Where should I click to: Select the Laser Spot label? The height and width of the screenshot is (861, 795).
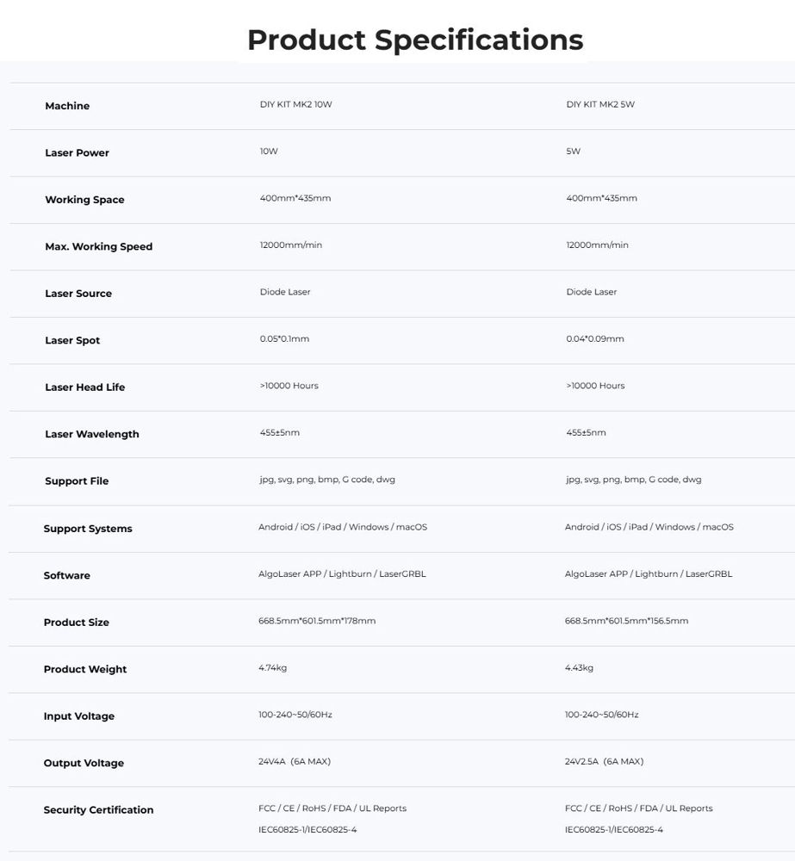[x=72, y=340]
